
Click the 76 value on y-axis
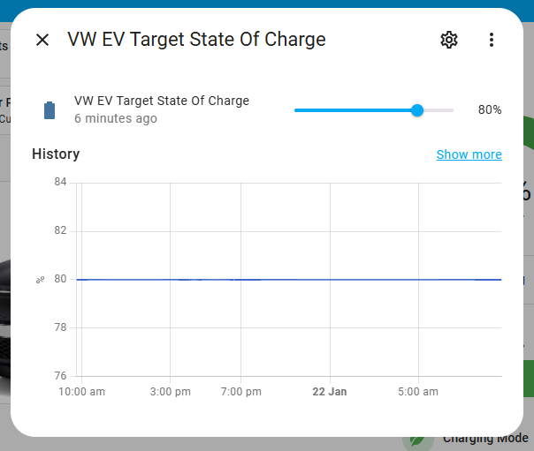(60, 376)
